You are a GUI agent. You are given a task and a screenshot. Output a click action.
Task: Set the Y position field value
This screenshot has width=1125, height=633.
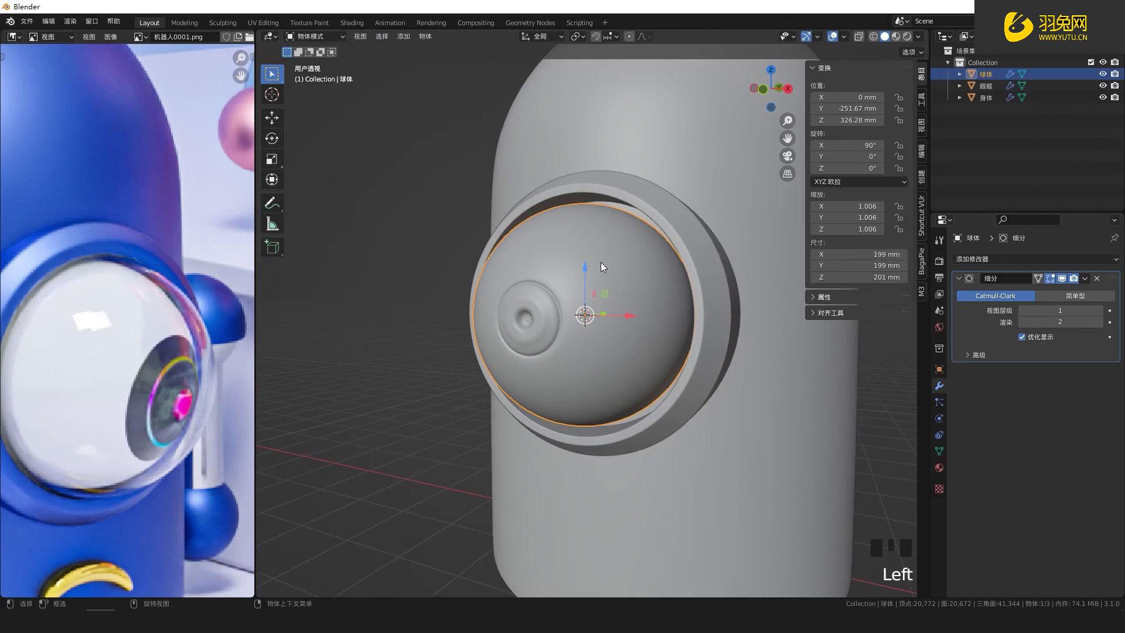[x=847, y=108]
